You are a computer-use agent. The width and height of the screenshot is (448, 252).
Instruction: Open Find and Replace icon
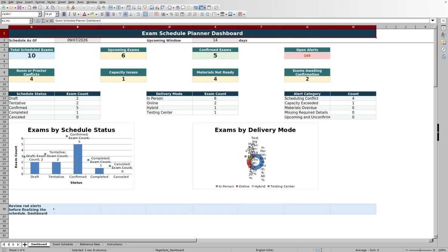(98, 7)
